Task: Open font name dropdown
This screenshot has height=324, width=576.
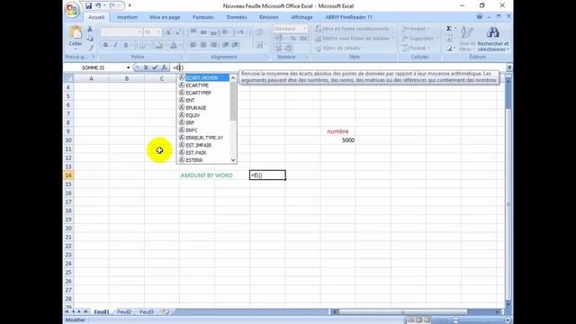Action: click(139, 32)
